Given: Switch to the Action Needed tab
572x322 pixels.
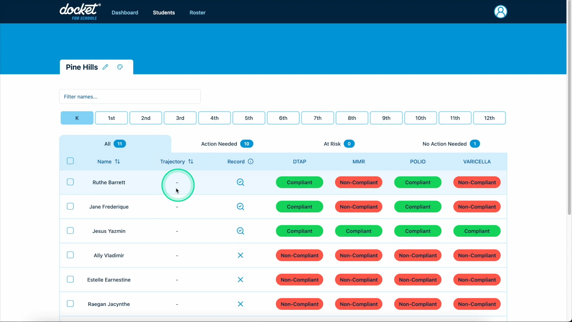Looking at the screenshot, I should [x=227, y=144].
